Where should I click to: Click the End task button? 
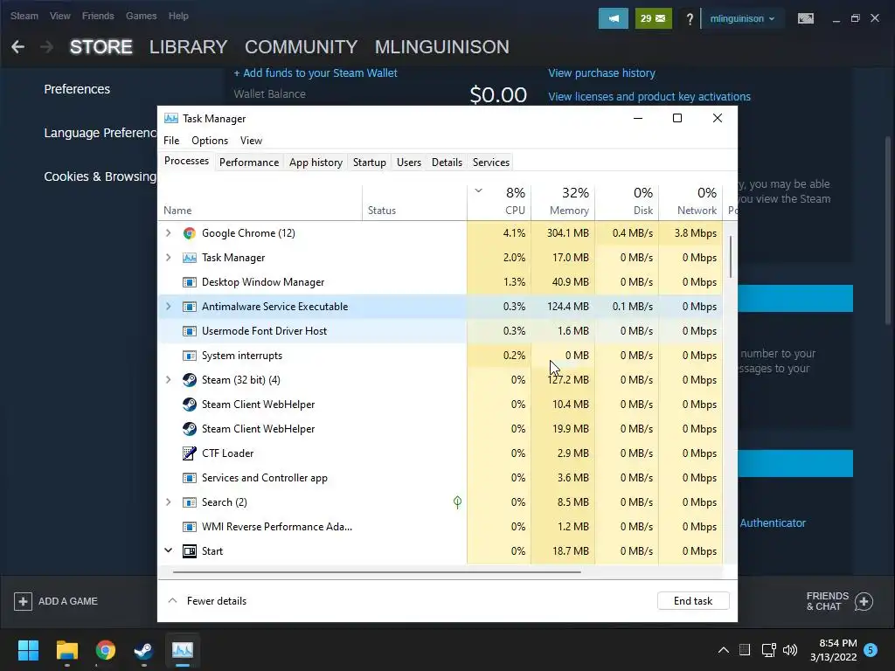(693, 601)
